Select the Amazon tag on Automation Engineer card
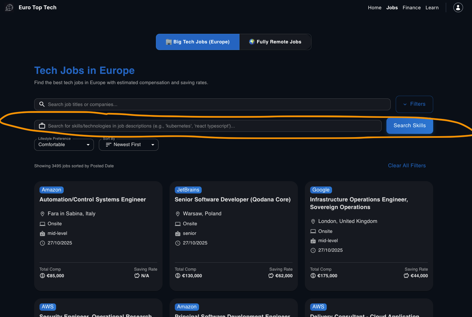The width and height of the screenshot is (472, 317). [x=51, y=190]
